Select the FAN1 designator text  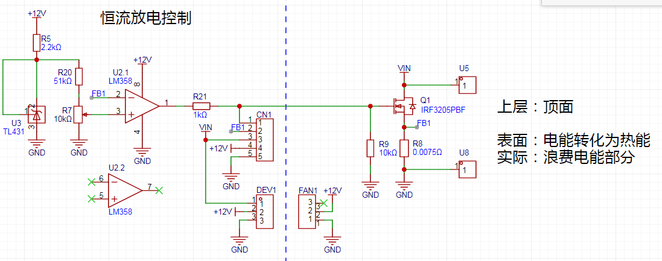(308, 190)
